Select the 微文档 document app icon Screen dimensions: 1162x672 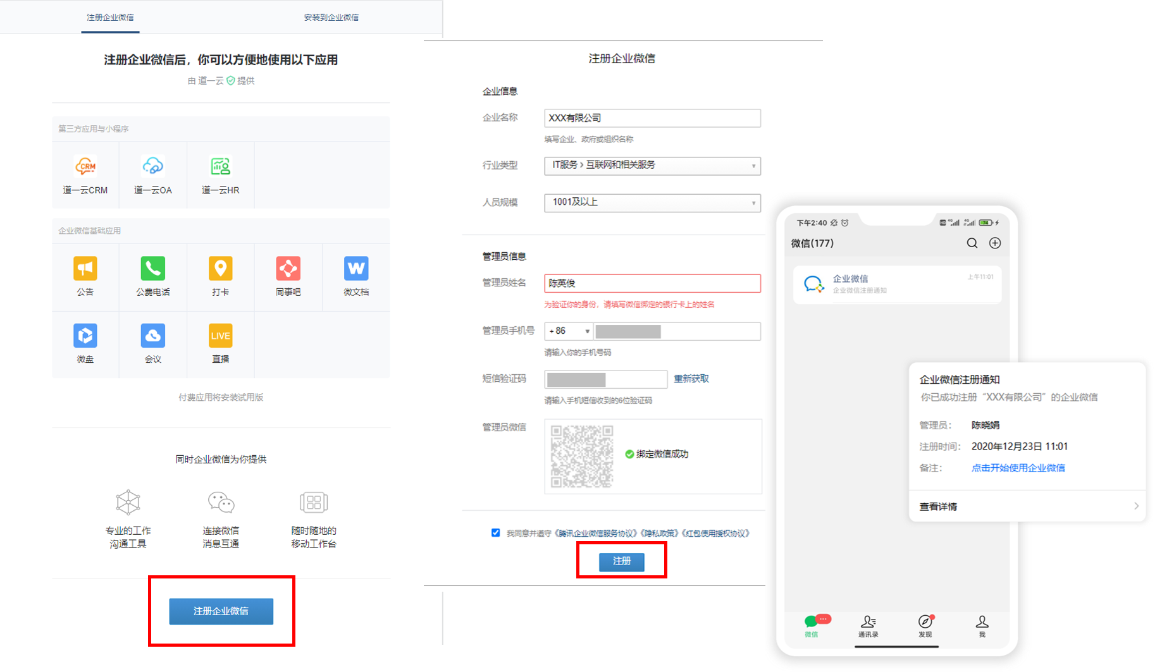[355, 268]
